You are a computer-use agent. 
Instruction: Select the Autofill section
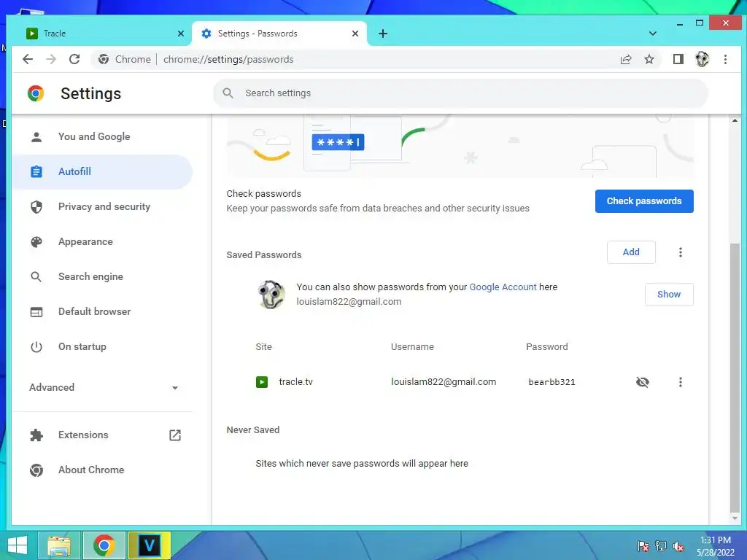[102, 171]
